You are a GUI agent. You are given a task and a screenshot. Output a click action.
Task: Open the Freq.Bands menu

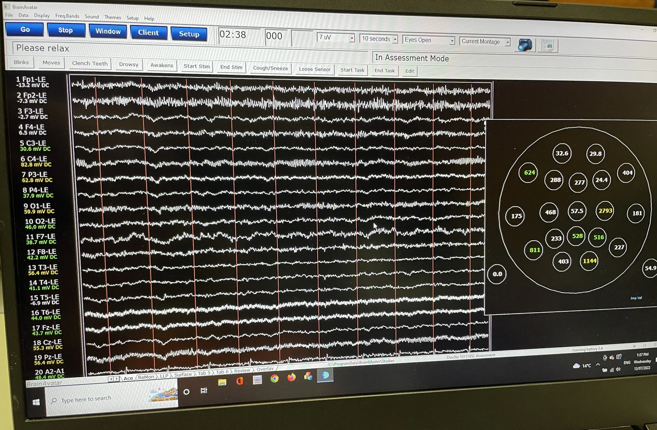67,16
